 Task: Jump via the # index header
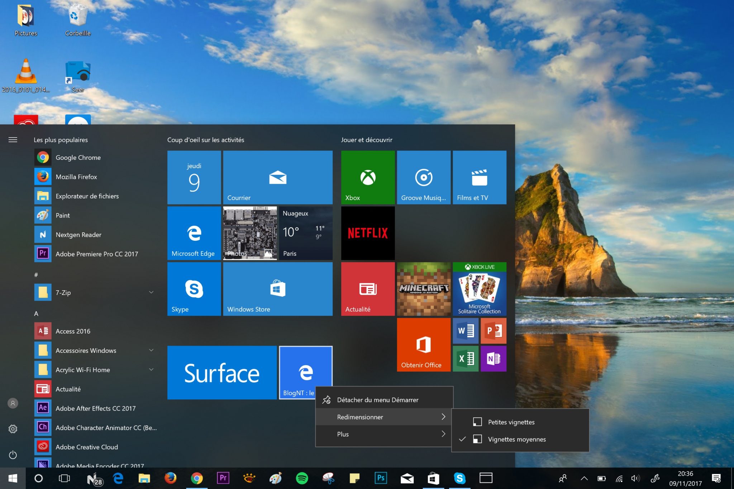click(36, 275)
